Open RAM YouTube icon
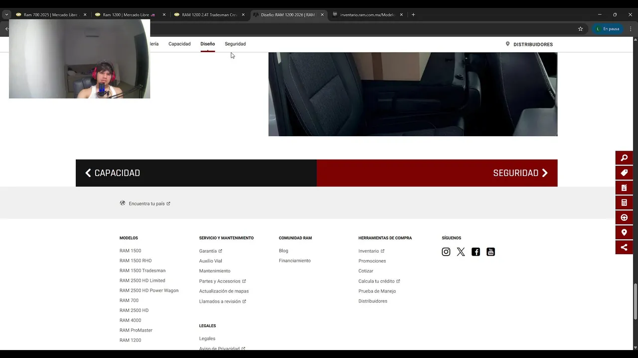The image size is (638, 358). [x=491, y=252]
